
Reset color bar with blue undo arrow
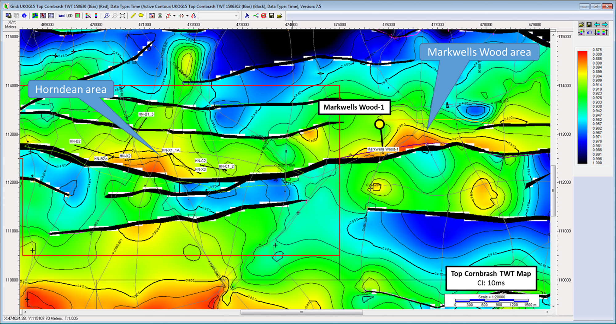coord(589,32)
